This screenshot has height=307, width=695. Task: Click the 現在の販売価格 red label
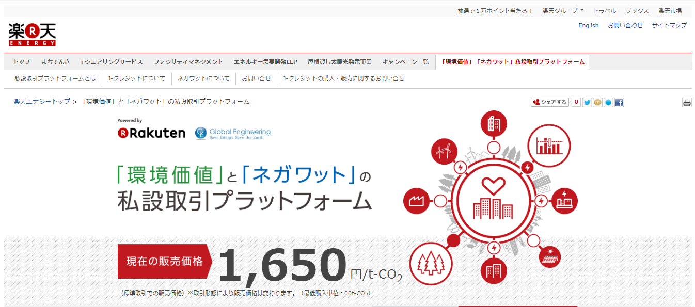pyautogui.click(x=165, y=261)
